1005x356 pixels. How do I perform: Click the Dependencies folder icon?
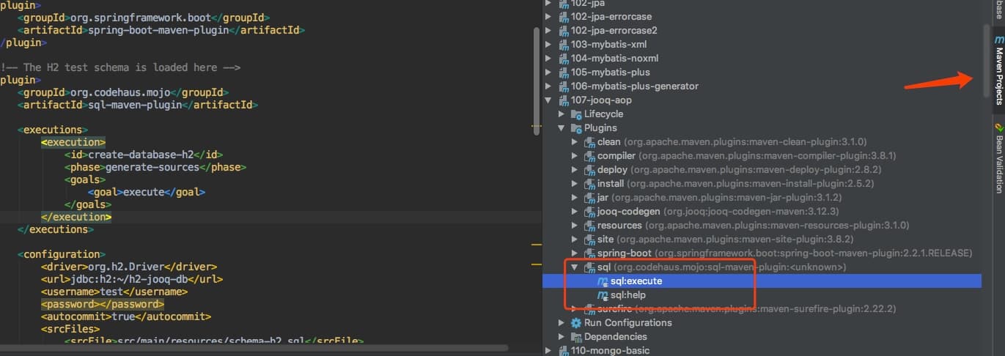click(576, 337)
